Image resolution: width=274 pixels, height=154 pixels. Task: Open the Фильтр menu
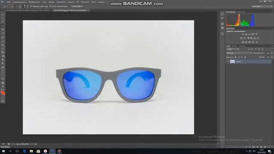71,2
